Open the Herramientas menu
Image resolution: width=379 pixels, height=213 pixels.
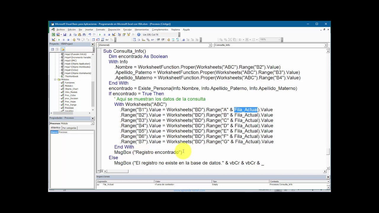pos(142,30)
